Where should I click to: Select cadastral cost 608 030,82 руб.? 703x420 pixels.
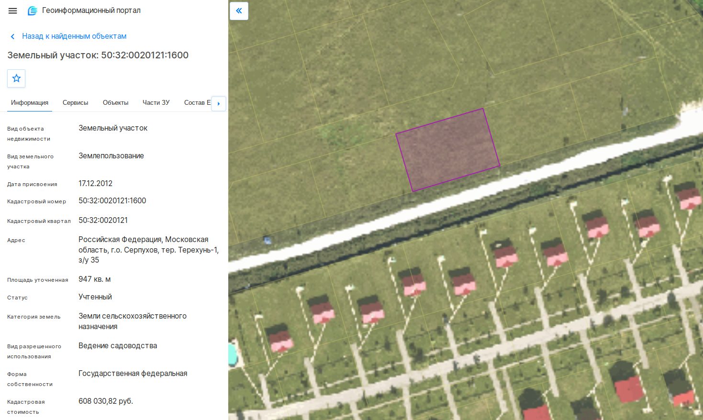pos(106,401)
